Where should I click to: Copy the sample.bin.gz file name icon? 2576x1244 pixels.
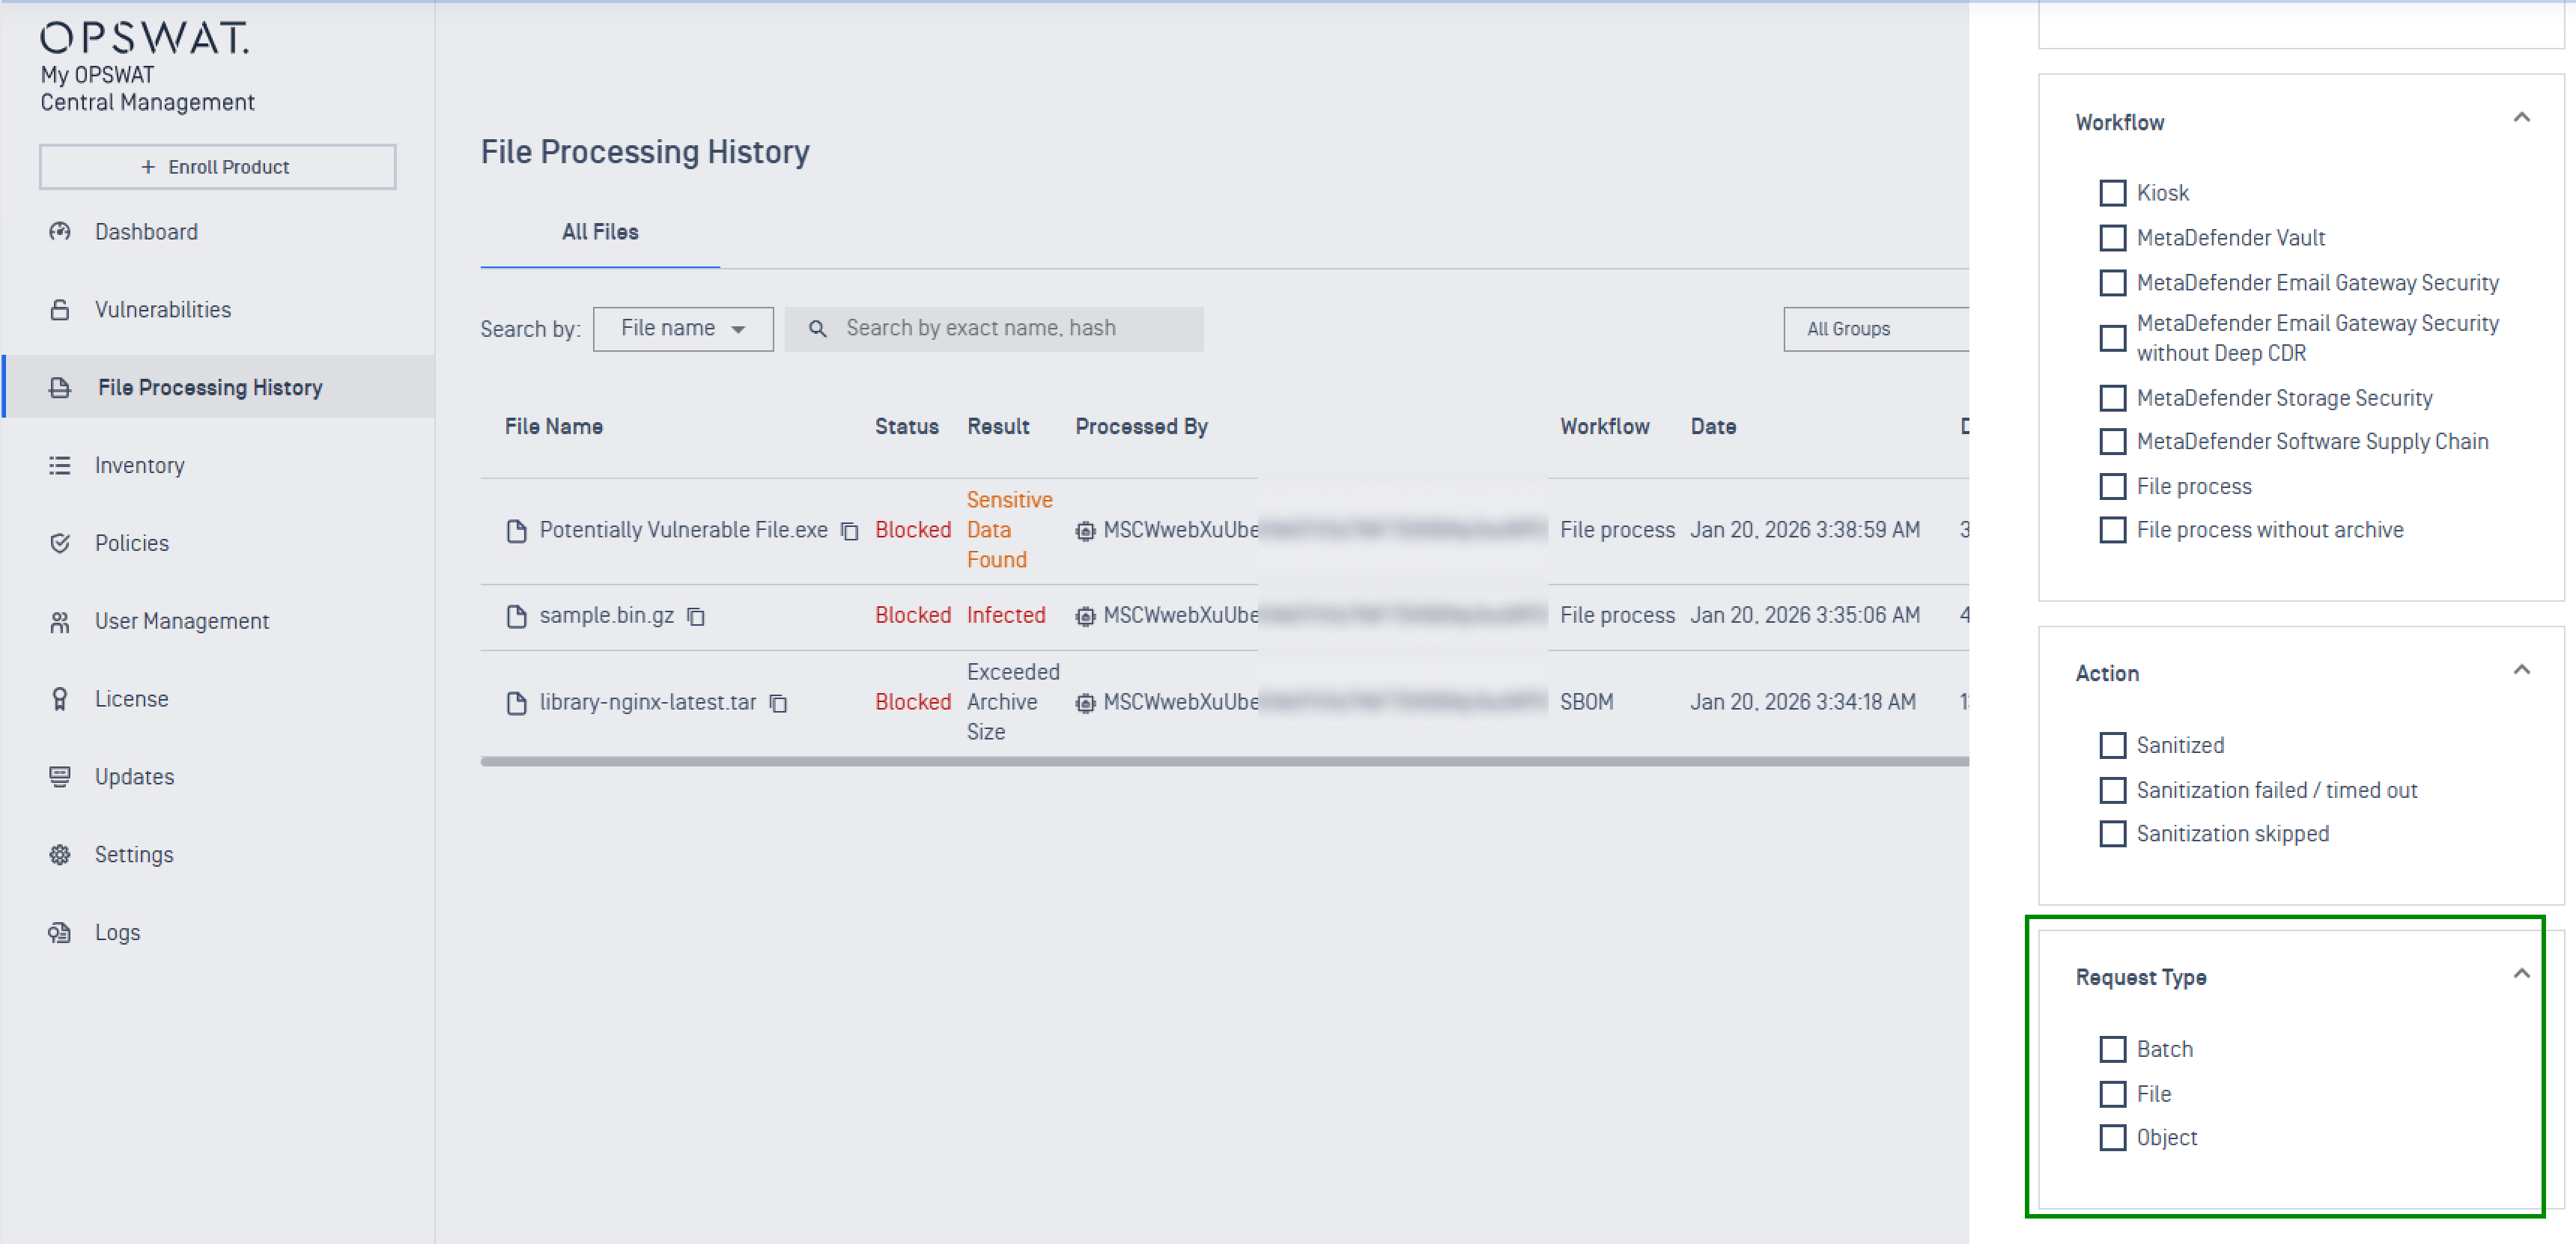(696, 617)
